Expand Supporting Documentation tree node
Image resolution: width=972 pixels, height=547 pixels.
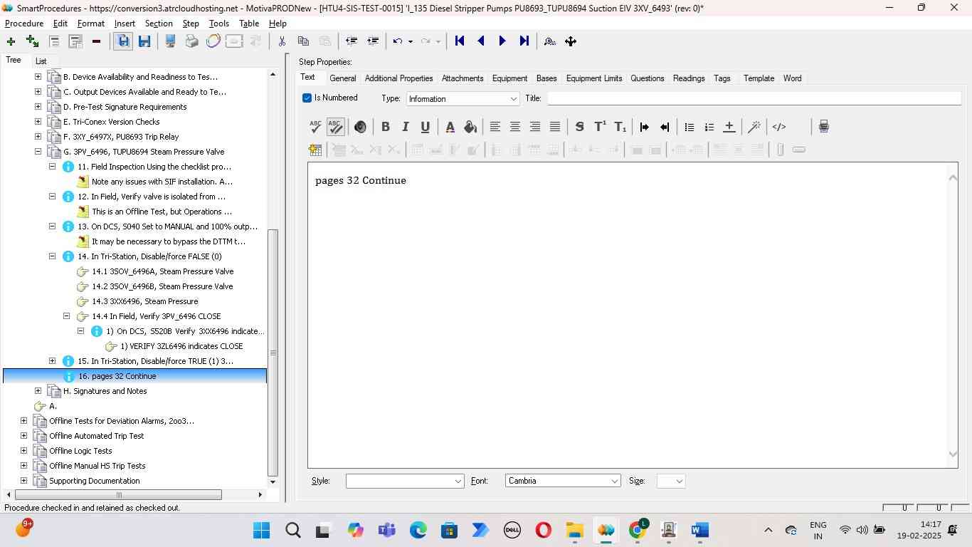point(23,481)
